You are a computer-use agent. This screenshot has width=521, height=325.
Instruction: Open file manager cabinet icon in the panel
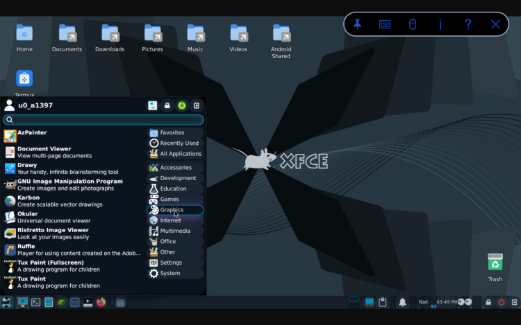click(49, 302)
